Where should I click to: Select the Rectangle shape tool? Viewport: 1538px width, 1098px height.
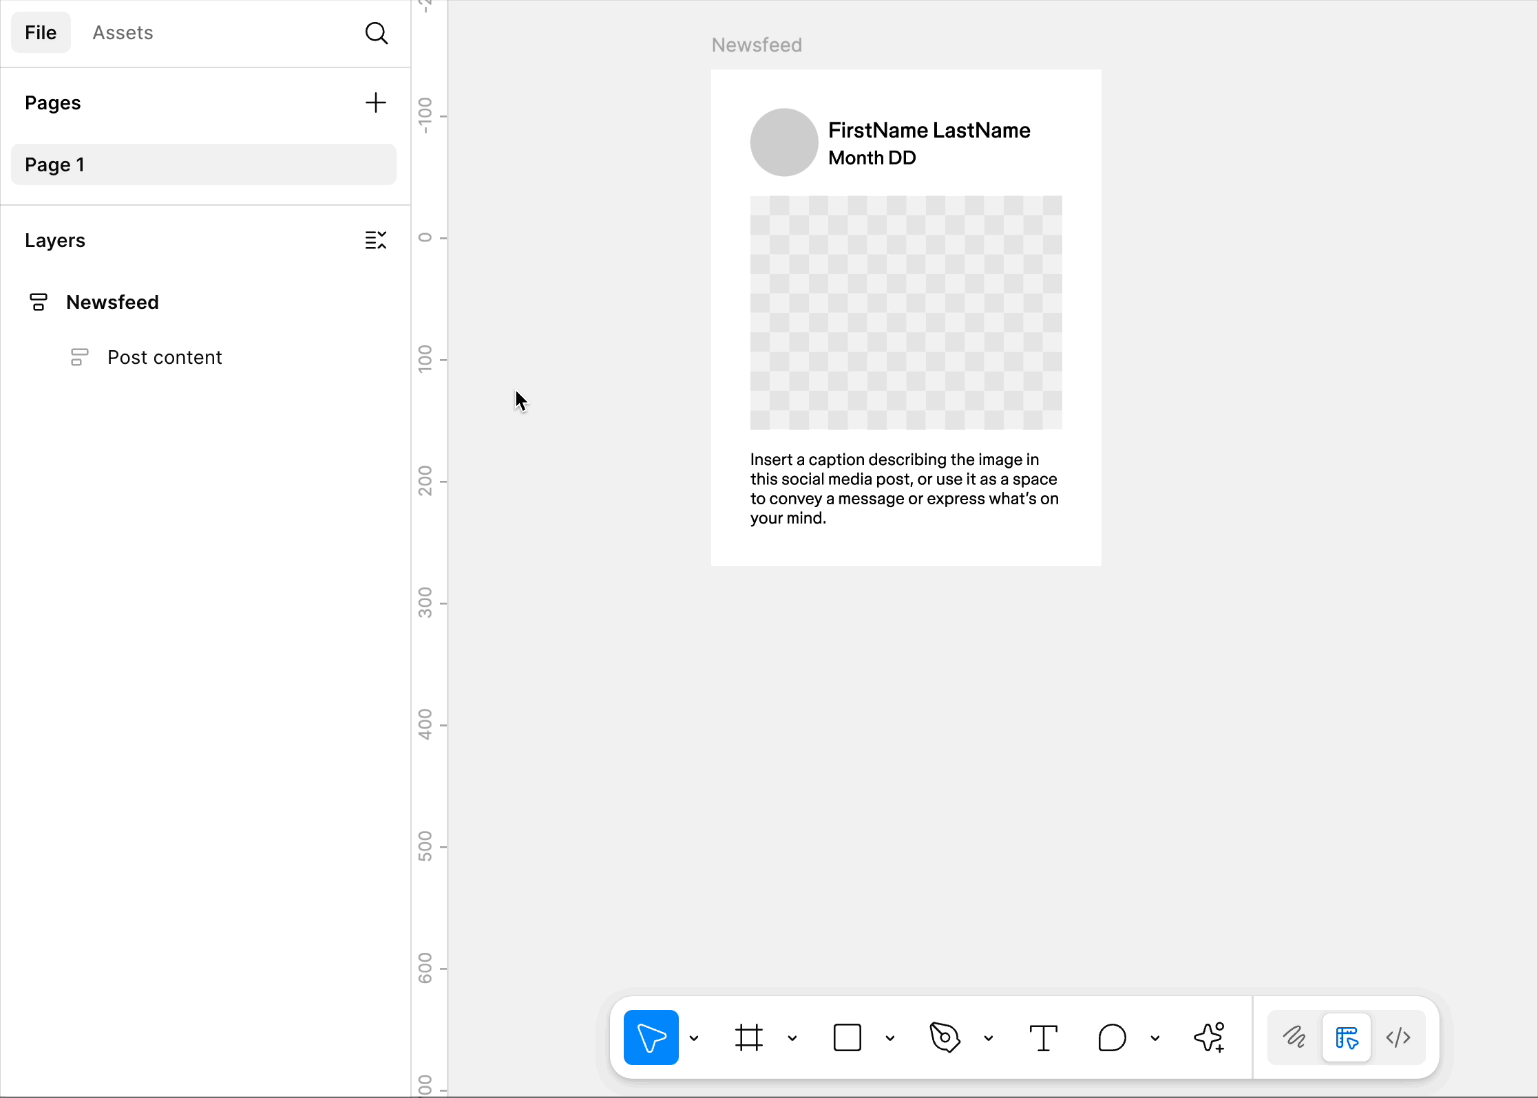pyautogui.click(x=847, y=1037)
